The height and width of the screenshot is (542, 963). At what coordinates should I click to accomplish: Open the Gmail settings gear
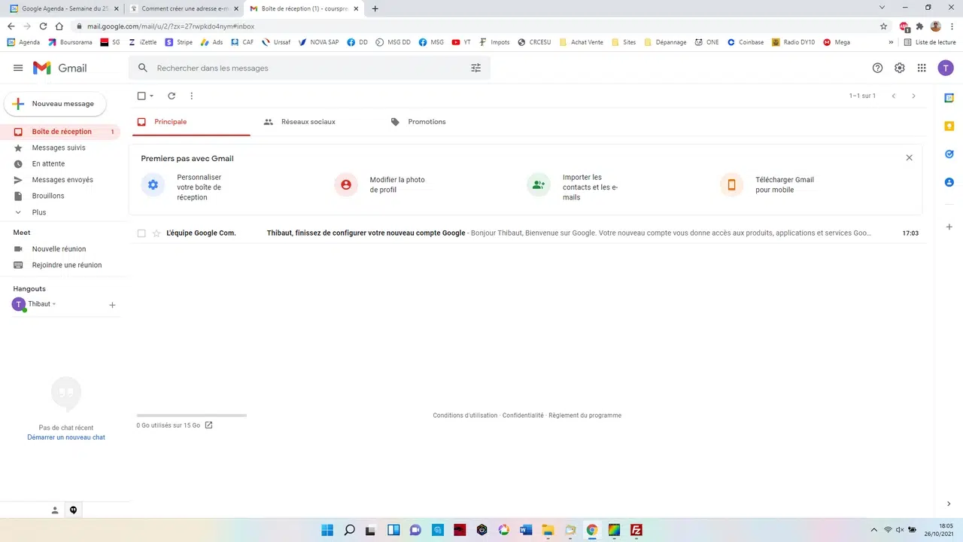899,68
